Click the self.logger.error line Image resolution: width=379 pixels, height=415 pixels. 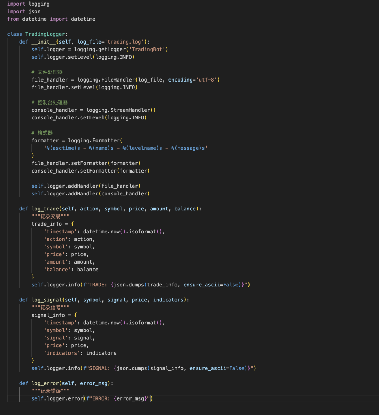(92, 398)
